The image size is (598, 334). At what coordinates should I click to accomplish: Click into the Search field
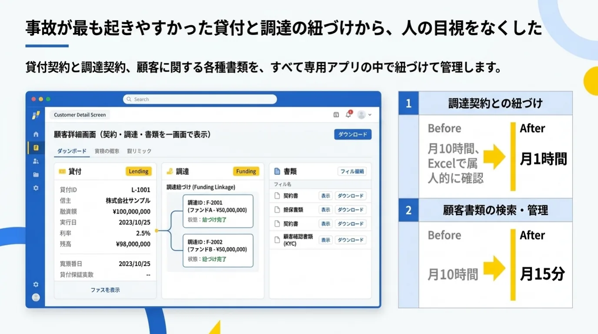tap(200, 99)
